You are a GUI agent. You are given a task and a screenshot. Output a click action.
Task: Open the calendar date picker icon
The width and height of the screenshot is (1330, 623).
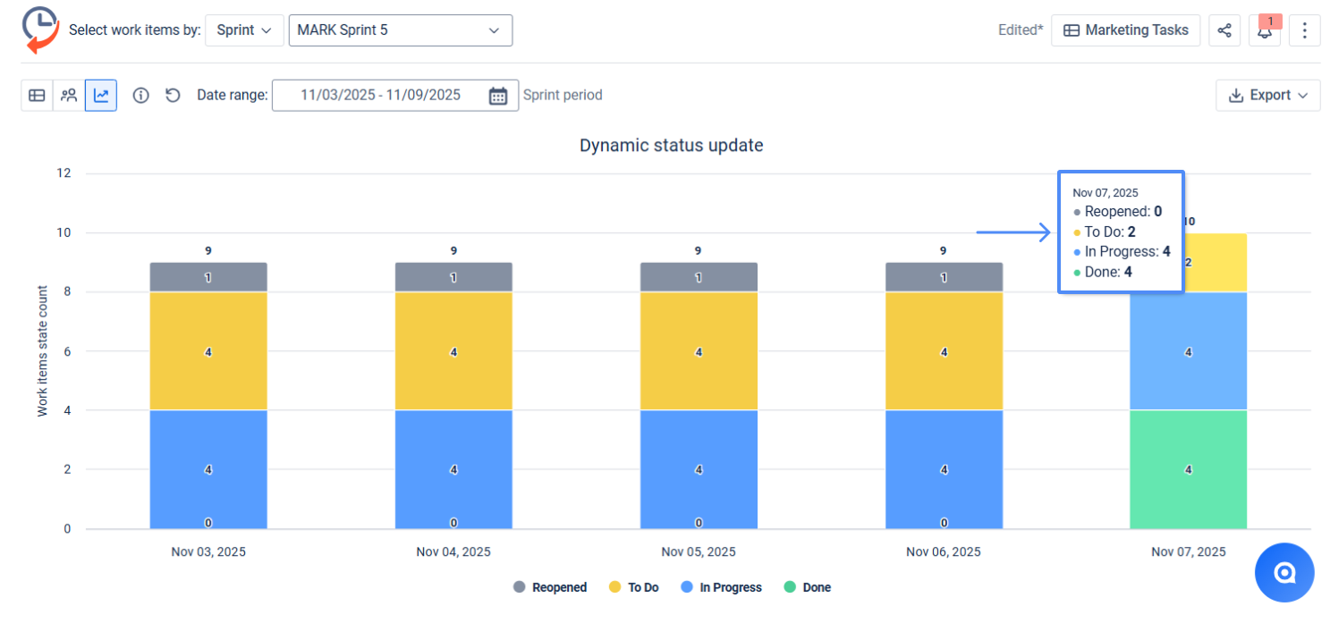498,96
